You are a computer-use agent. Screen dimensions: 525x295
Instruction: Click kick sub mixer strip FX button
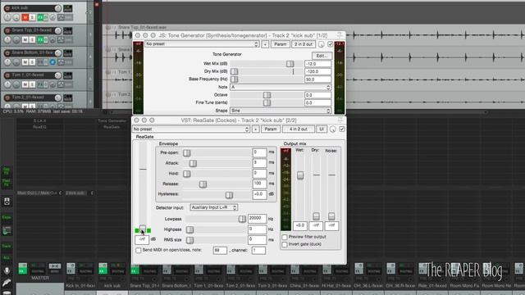[103, 269]
